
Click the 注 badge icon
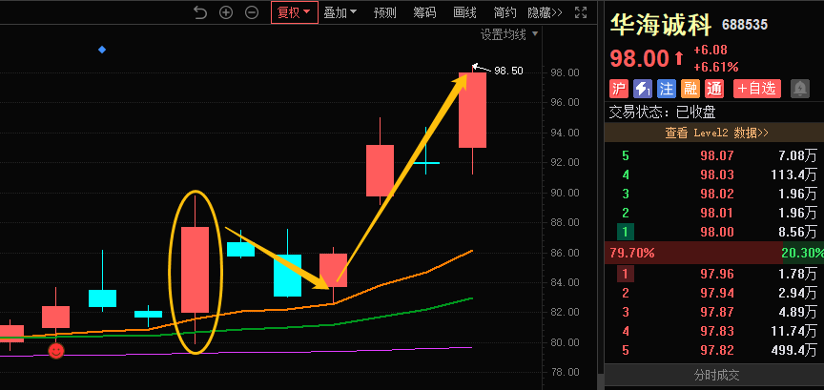point(667,89)
